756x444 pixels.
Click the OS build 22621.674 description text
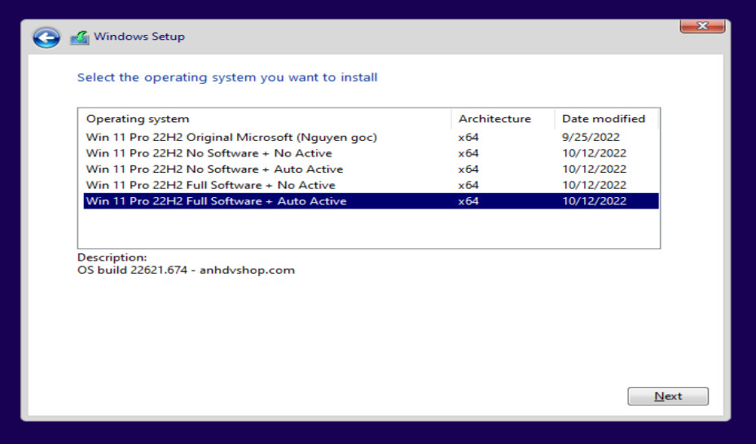point(186,270)
